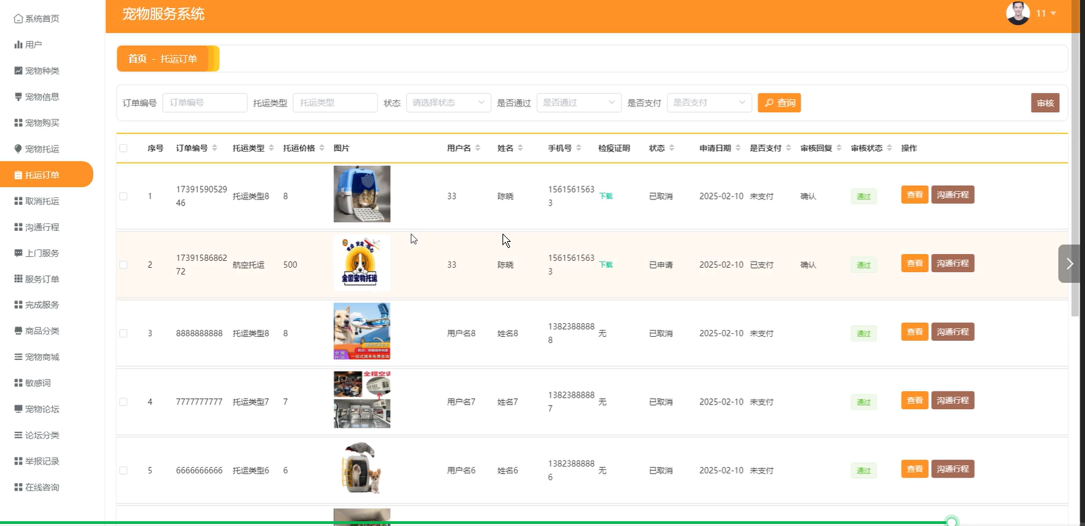
Task: Click 下载 link in row 1
Action: (x=606, y=196)
